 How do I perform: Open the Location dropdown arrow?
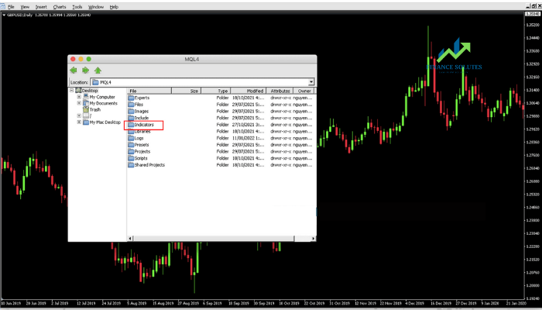[x=311, y=82]
